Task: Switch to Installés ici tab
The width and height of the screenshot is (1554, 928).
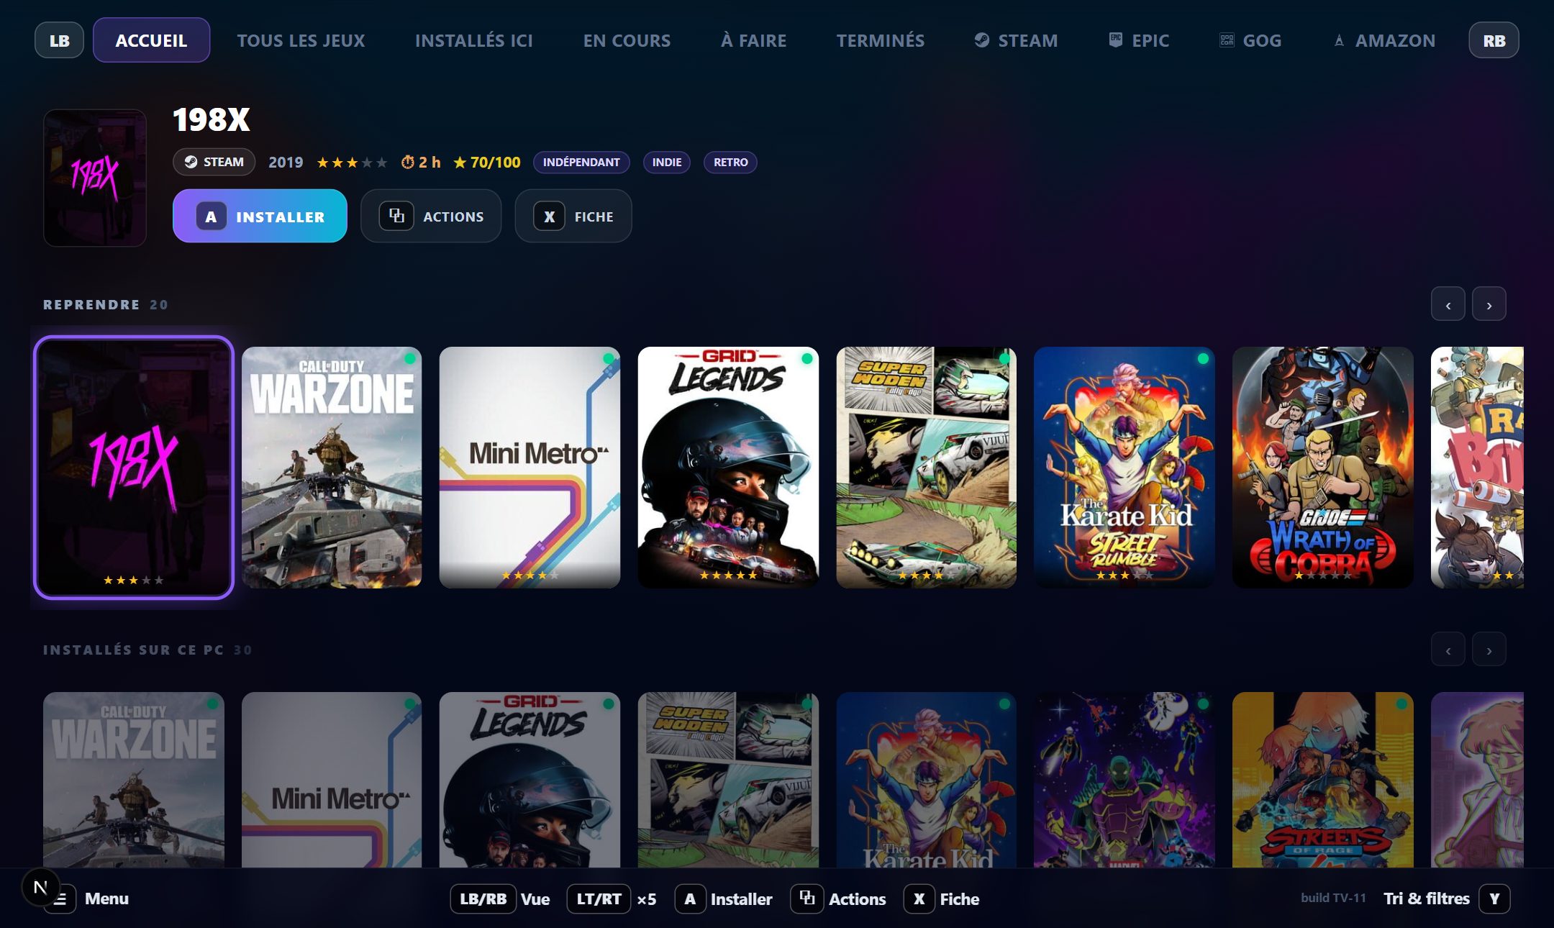Action: [474, 40]
